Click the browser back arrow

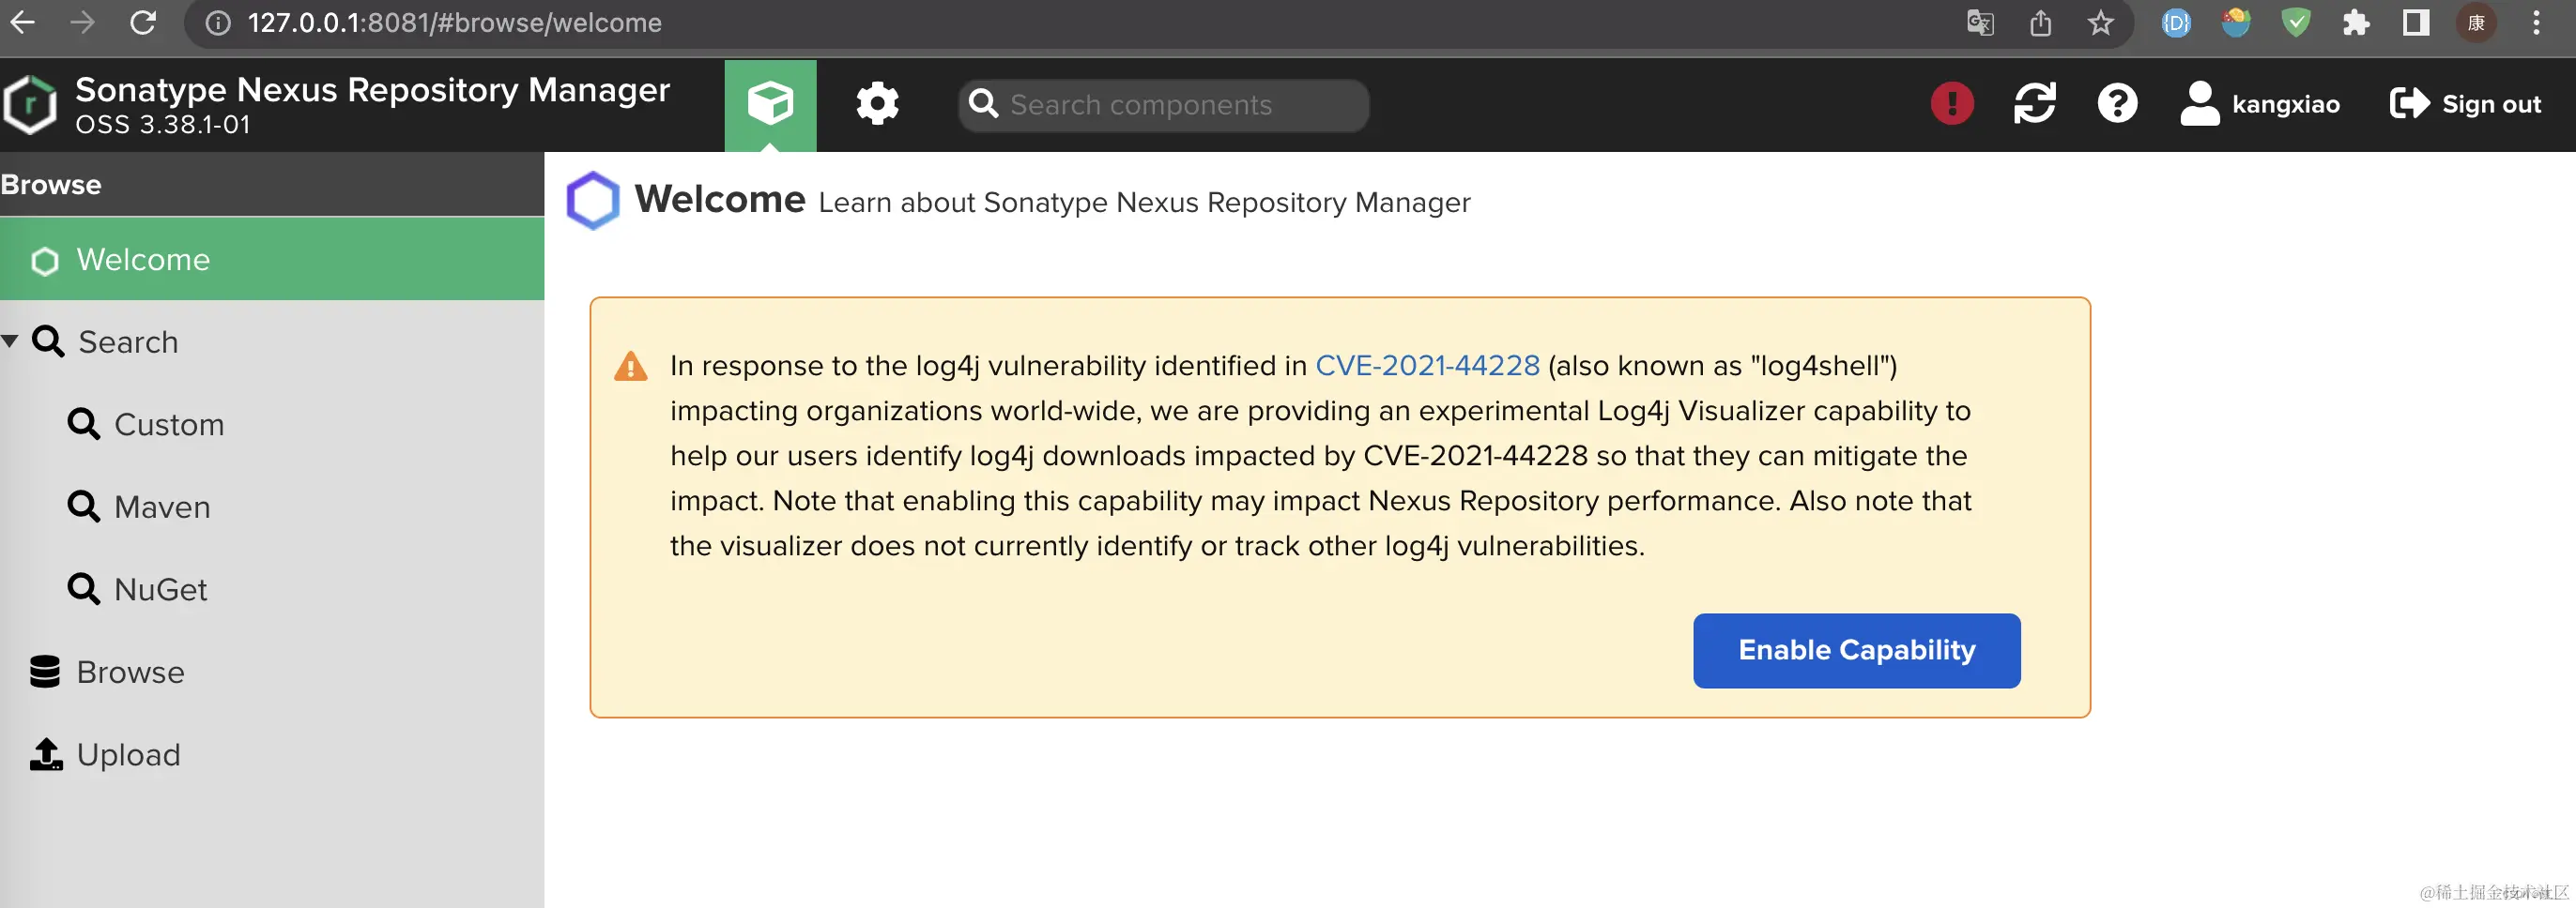tap(22, 22)
